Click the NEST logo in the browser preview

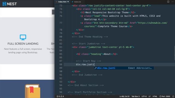tap(10, 4)
